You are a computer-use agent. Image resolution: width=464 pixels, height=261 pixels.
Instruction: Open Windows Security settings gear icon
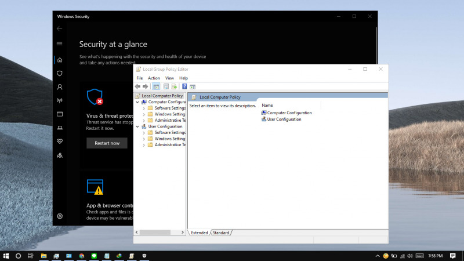pos(60,216)
